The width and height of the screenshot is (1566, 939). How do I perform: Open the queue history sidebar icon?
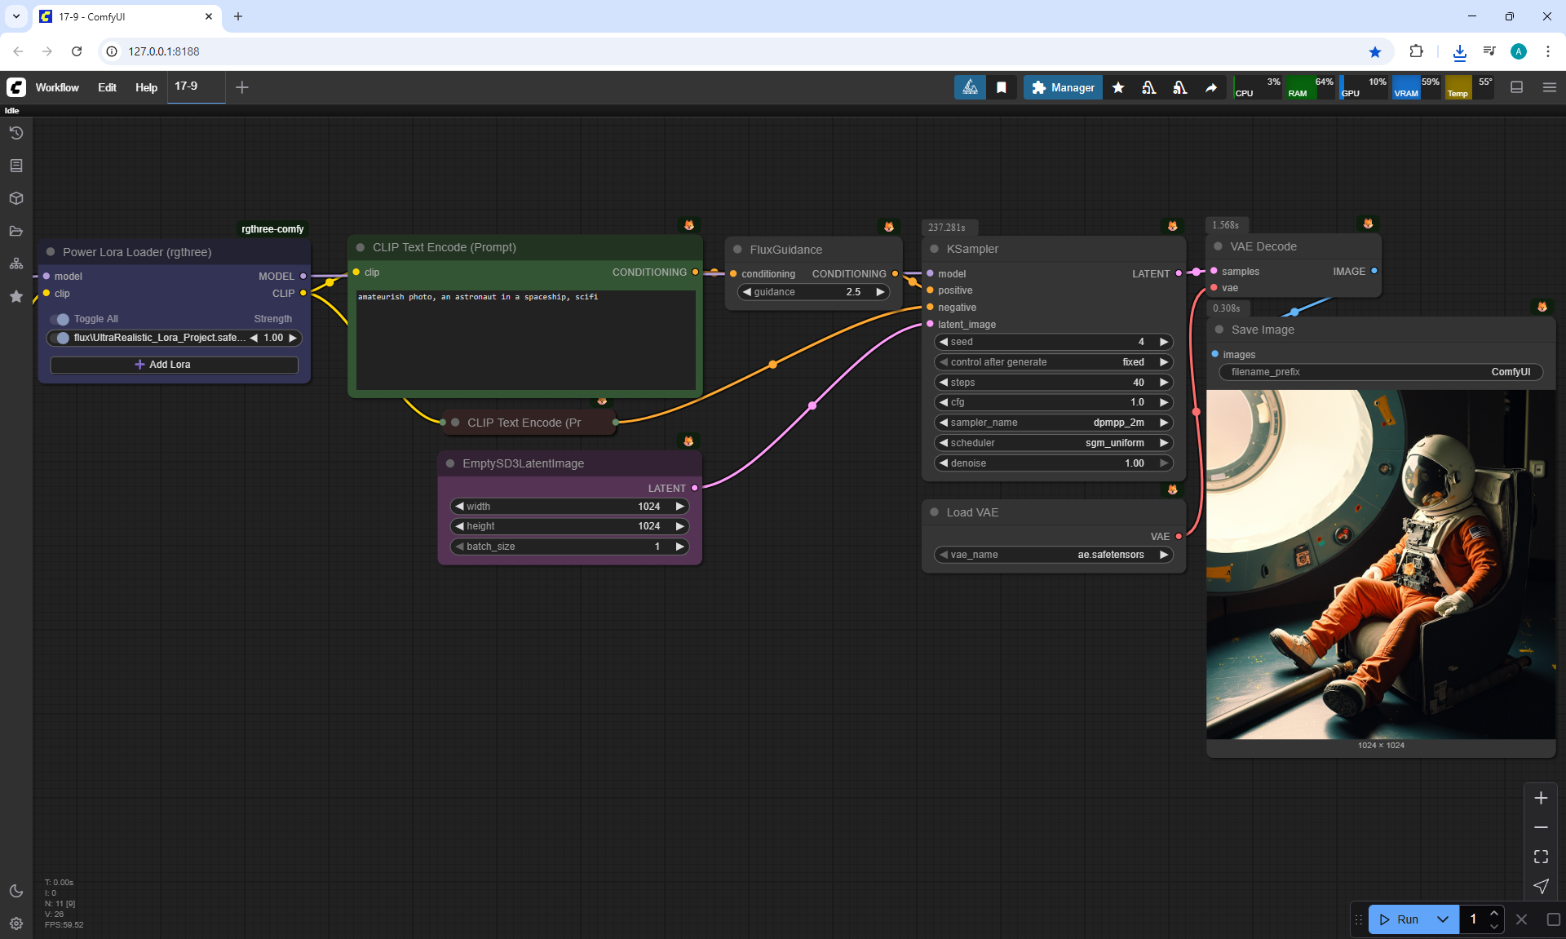tap(16, 133)
